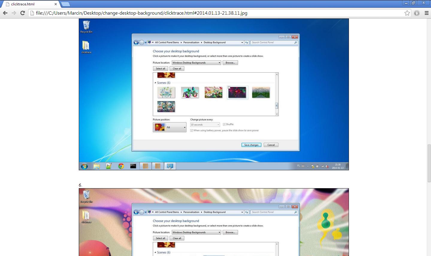Viewport: 431px width, 256px height.
Task: Toggle the Shuffle checkbox
Action: tap(224, 125)
